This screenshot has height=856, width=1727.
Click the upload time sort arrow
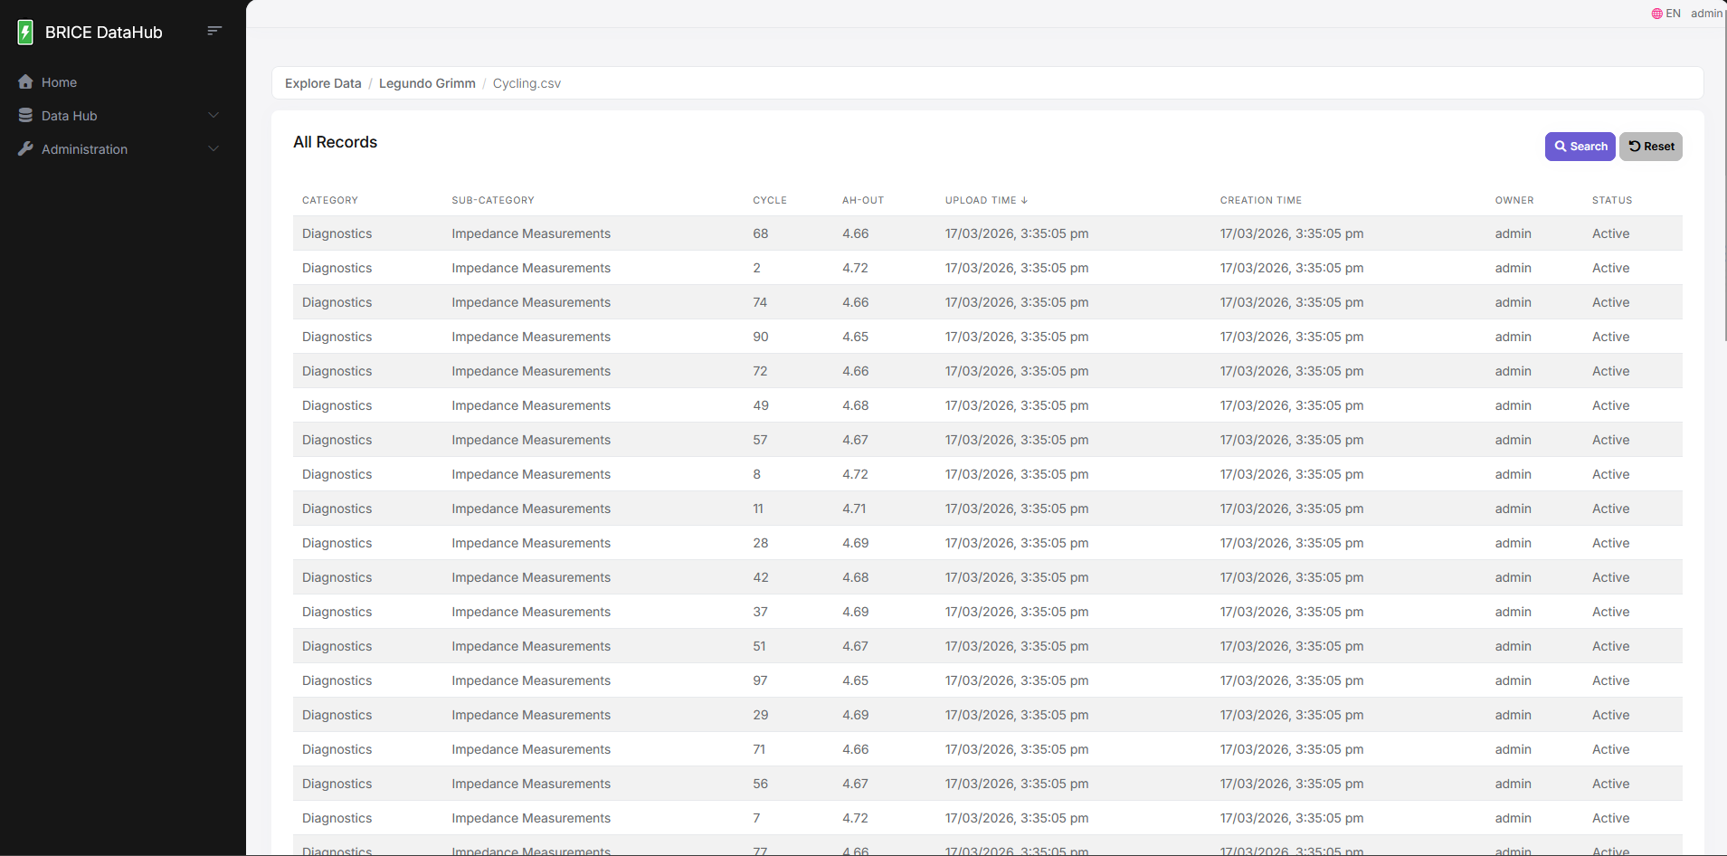coord(1024,201)
